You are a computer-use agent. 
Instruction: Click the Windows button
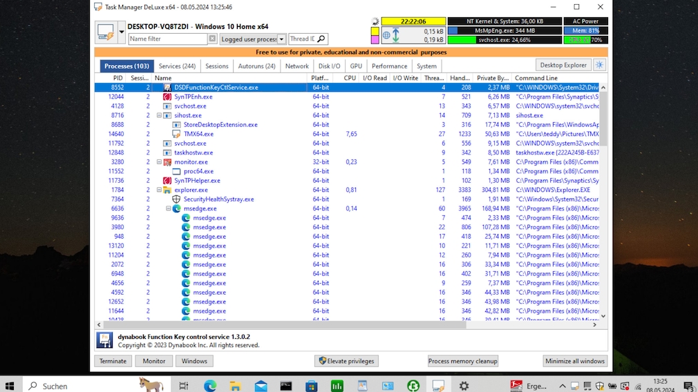[x=194, y=362]
